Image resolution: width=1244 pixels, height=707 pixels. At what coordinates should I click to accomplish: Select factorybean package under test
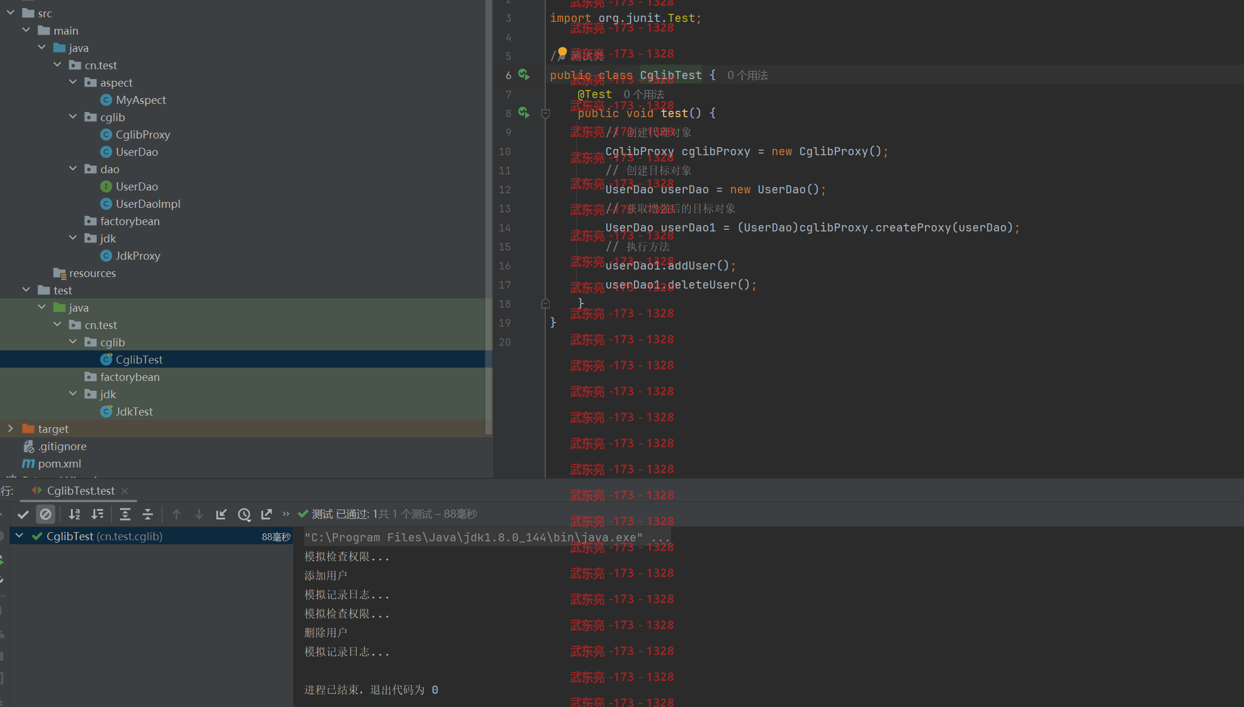[129, 377]
